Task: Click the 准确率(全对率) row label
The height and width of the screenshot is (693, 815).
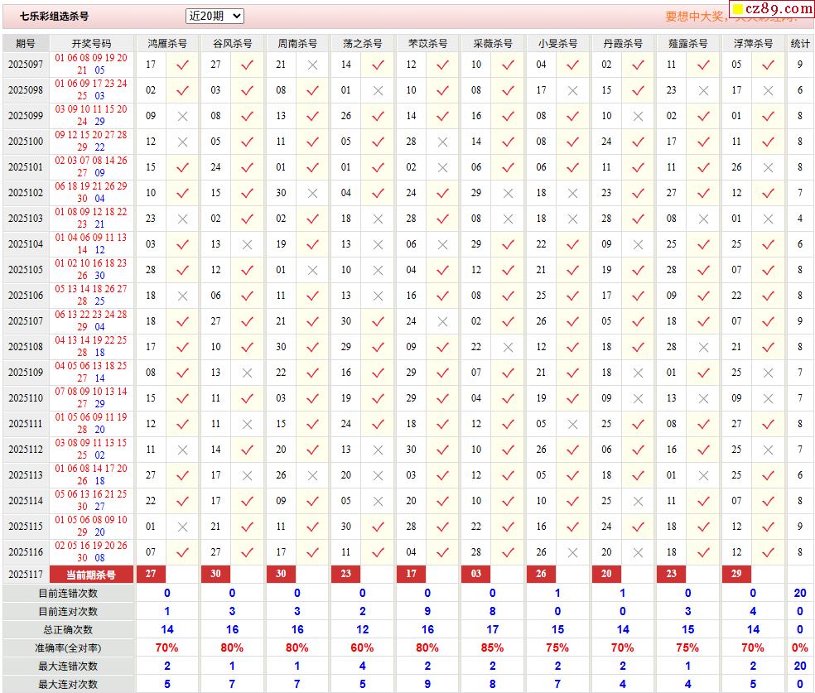Action: pos(68,647)
